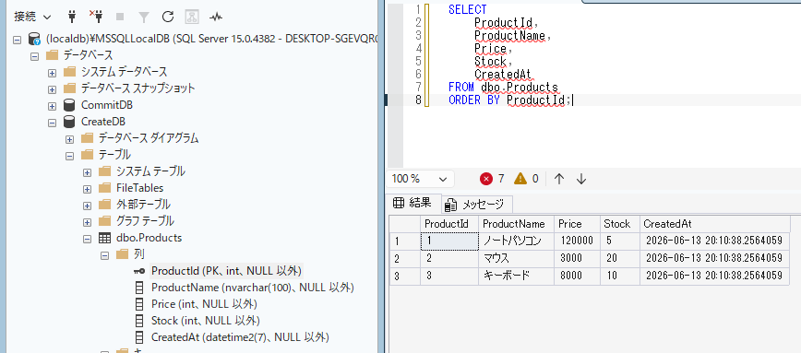Go to previous issue with up arrow
801x353 pixels.
point(559,179)
